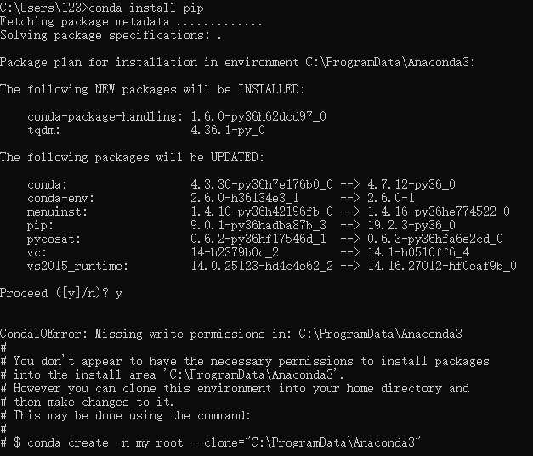Click the pip new version 19.2.3-py36_0
This screenshot has height=456, width=533.
coord(411,226)
